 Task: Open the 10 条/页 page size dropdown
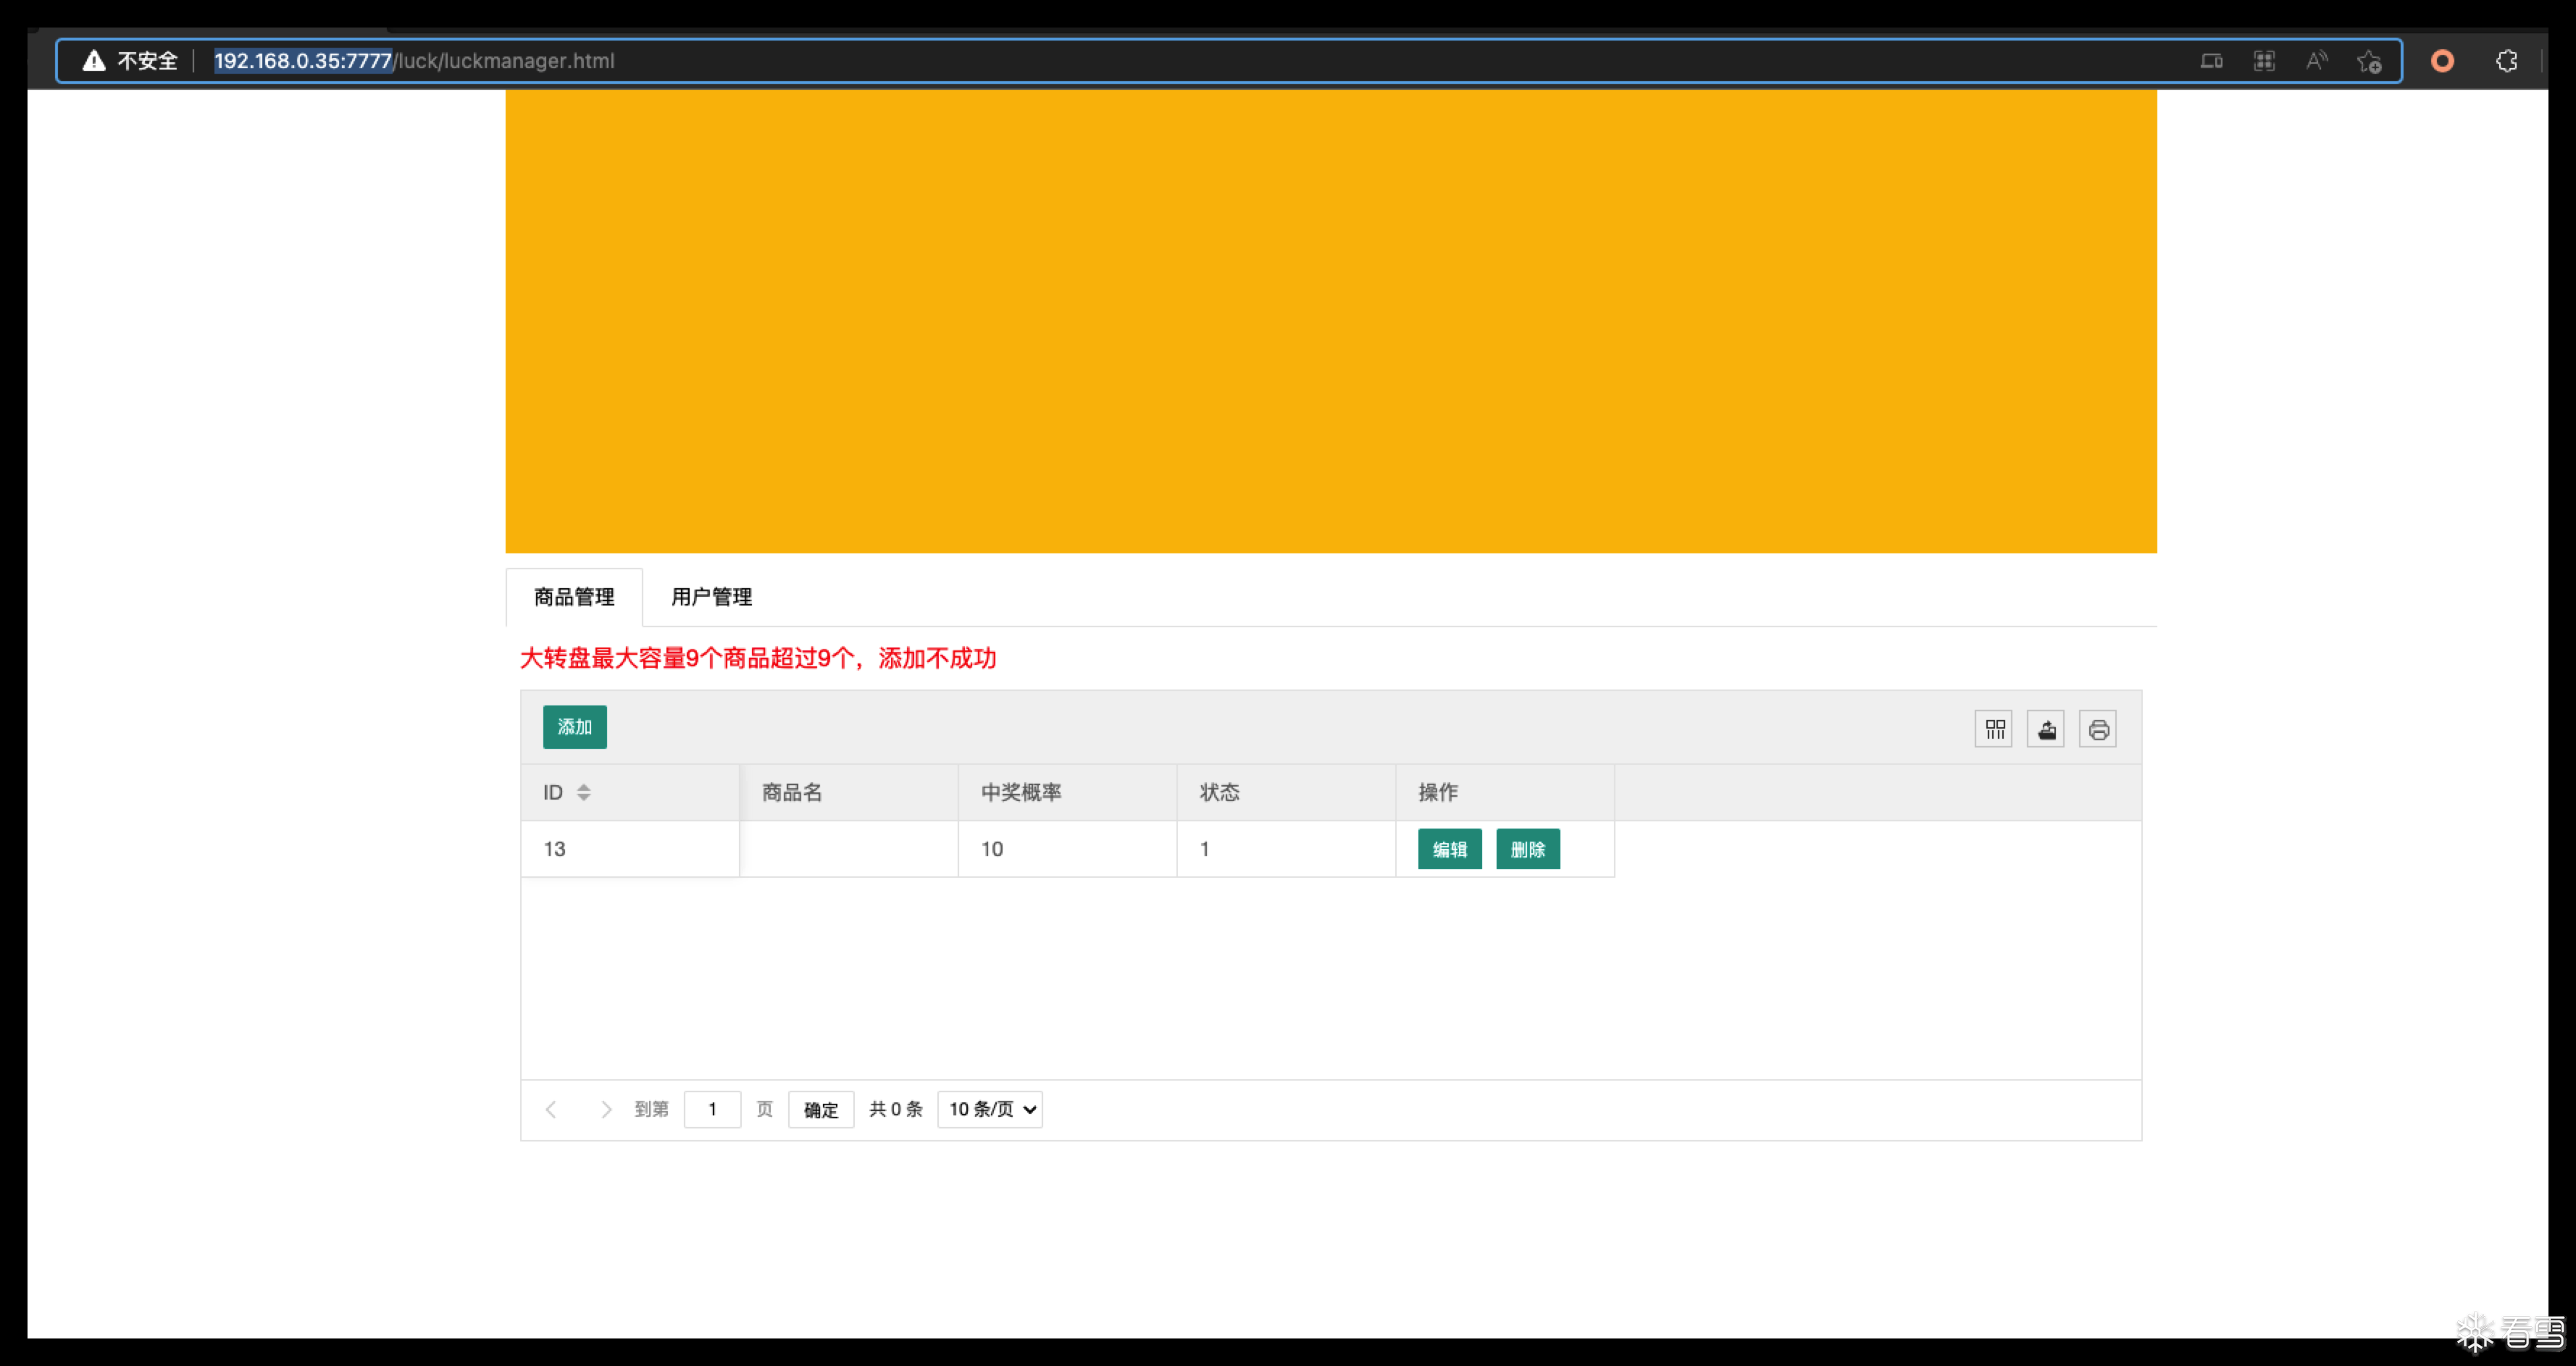point(990,1109)
